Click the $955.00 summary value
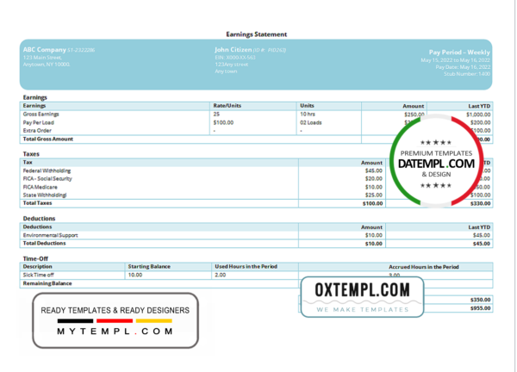517x372 pixels. [481, 308]
